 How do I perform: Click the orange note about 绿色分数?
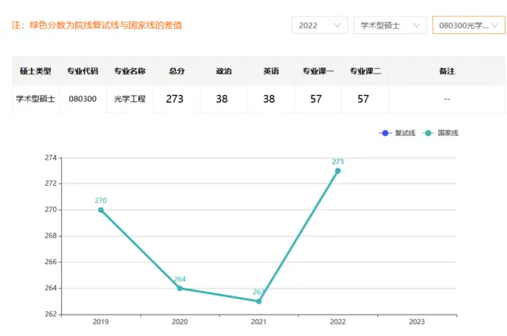(x=97, y=25)
